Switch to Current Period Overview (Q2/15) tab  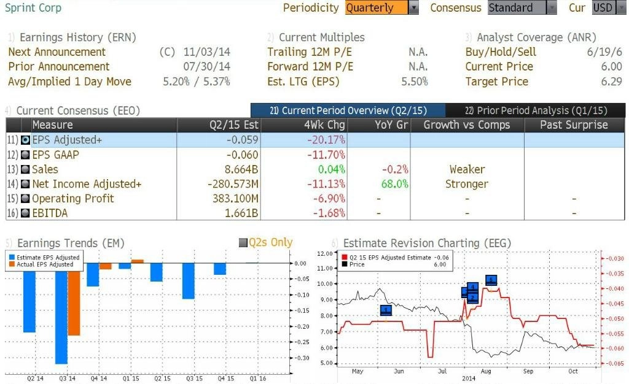click(348, 110)
